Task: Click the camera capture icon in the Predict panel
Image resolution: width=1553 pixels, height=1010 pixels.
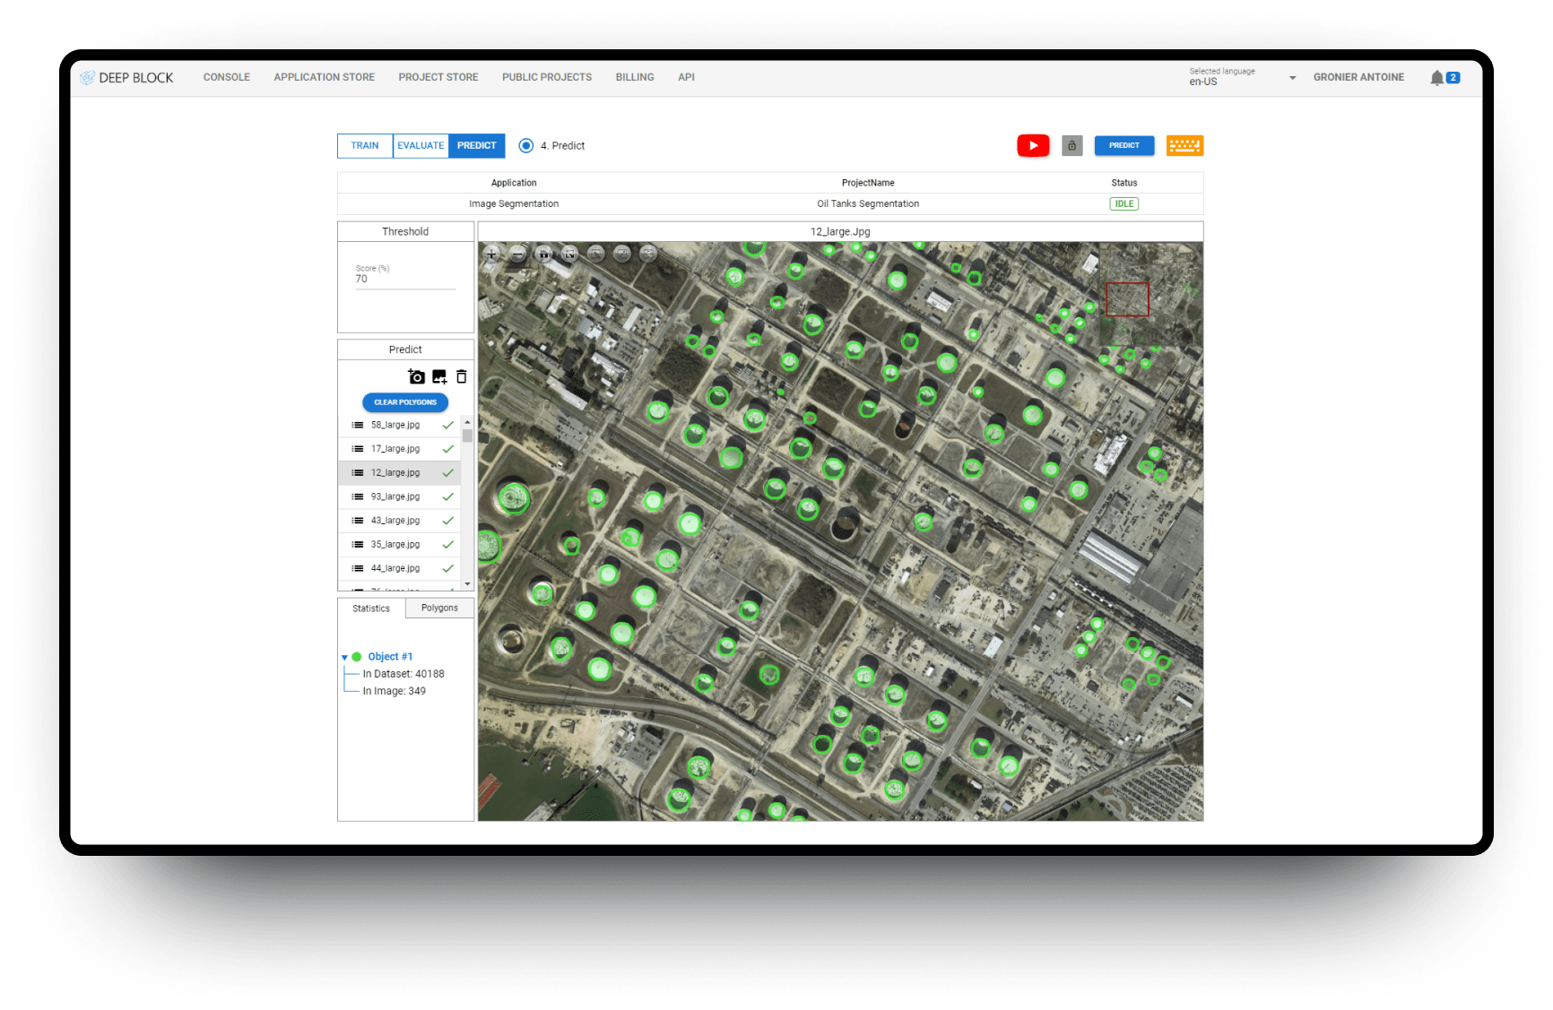Action: 416,376
